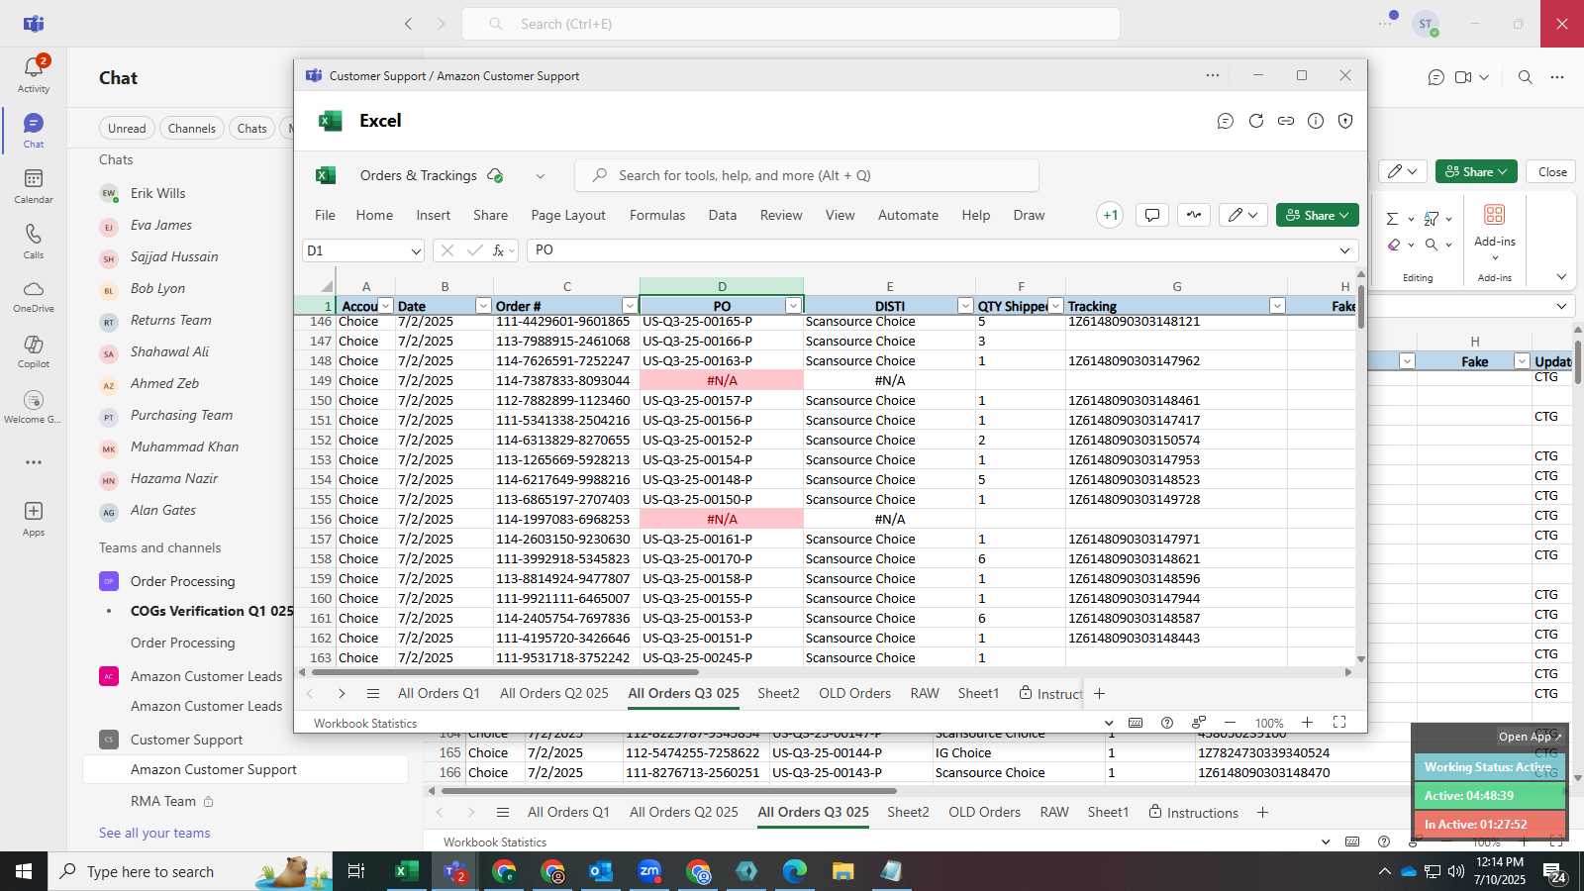
Task: Click Open App in the status tracker widget
Action: 1530,737
